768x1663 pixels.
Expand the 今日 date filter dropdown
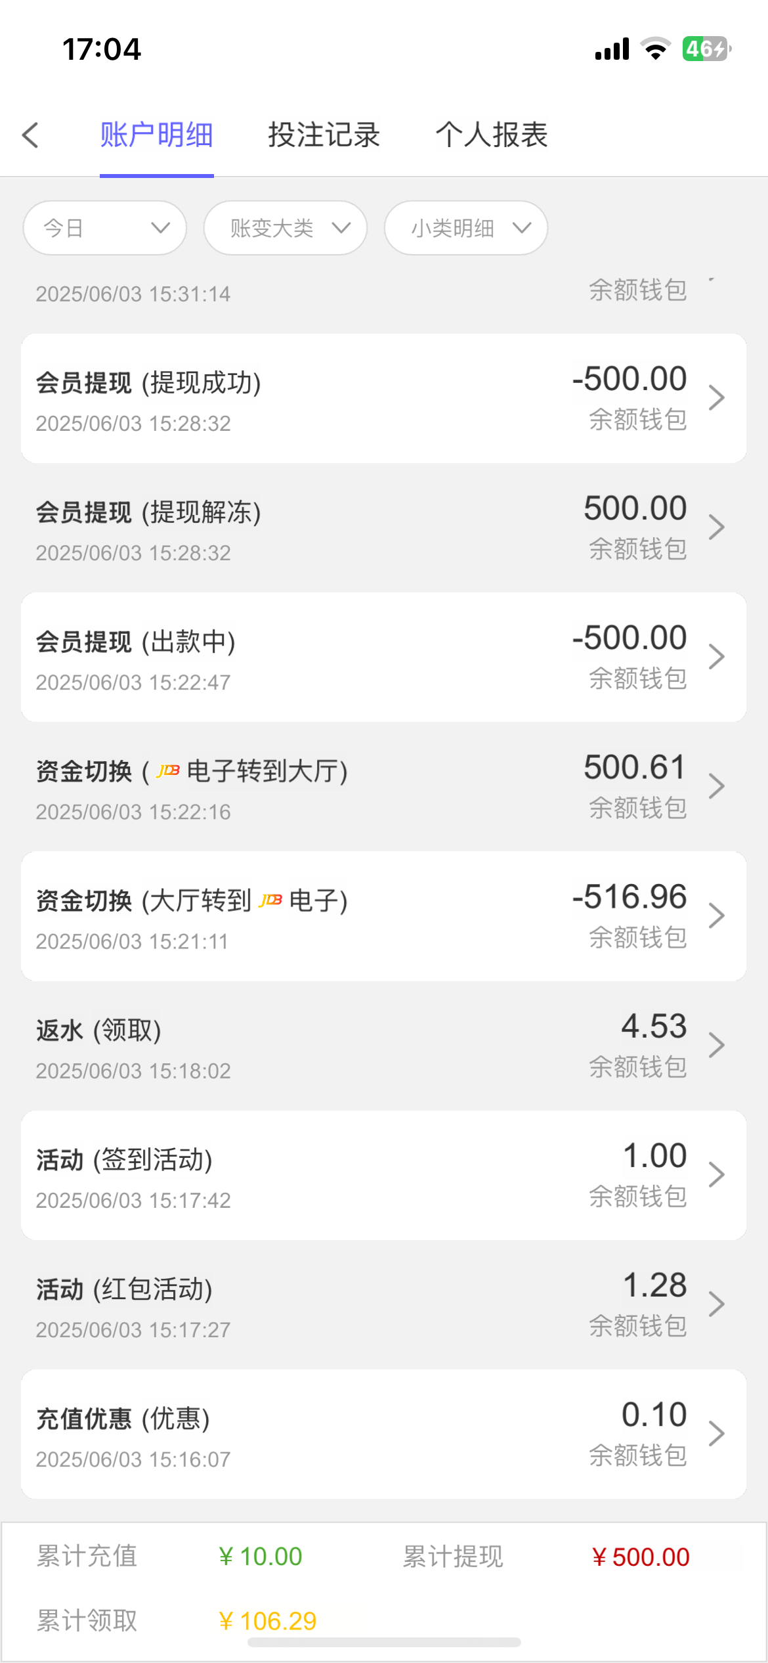[x=105, y=228]
